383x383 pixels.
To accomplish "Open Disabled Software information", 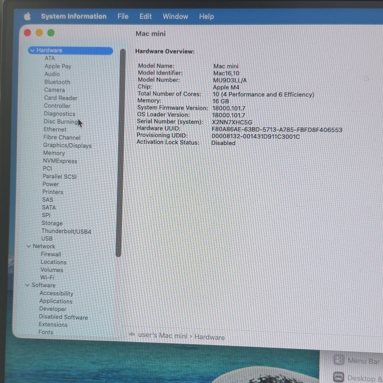I will (63, 317).
